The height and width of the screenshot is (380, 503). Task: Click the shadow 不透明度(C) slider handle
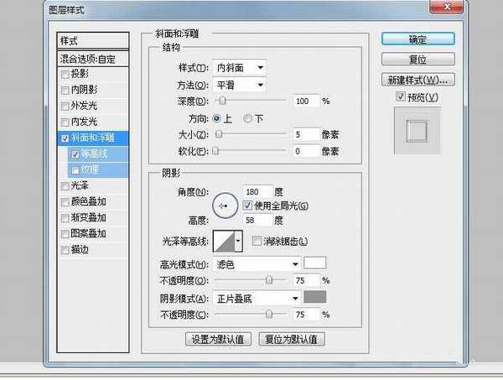point(269,314)
